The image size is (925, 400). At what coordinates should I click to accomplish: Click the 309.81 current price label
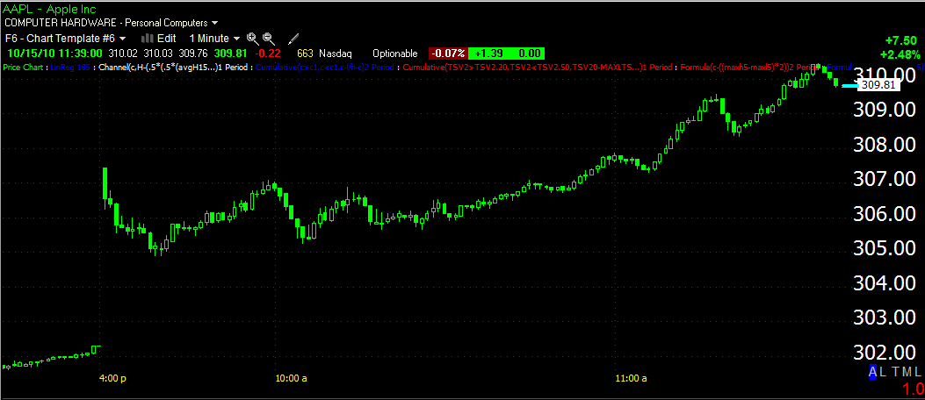pyautogui.click(x=878, y=85)
